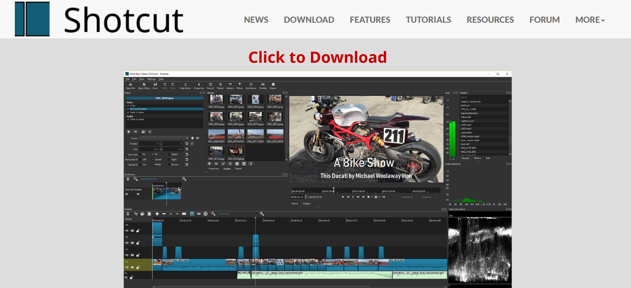Click the player scrub bar at 00:01:00:00
The image size is (631, 288).
tap(352, 190)
